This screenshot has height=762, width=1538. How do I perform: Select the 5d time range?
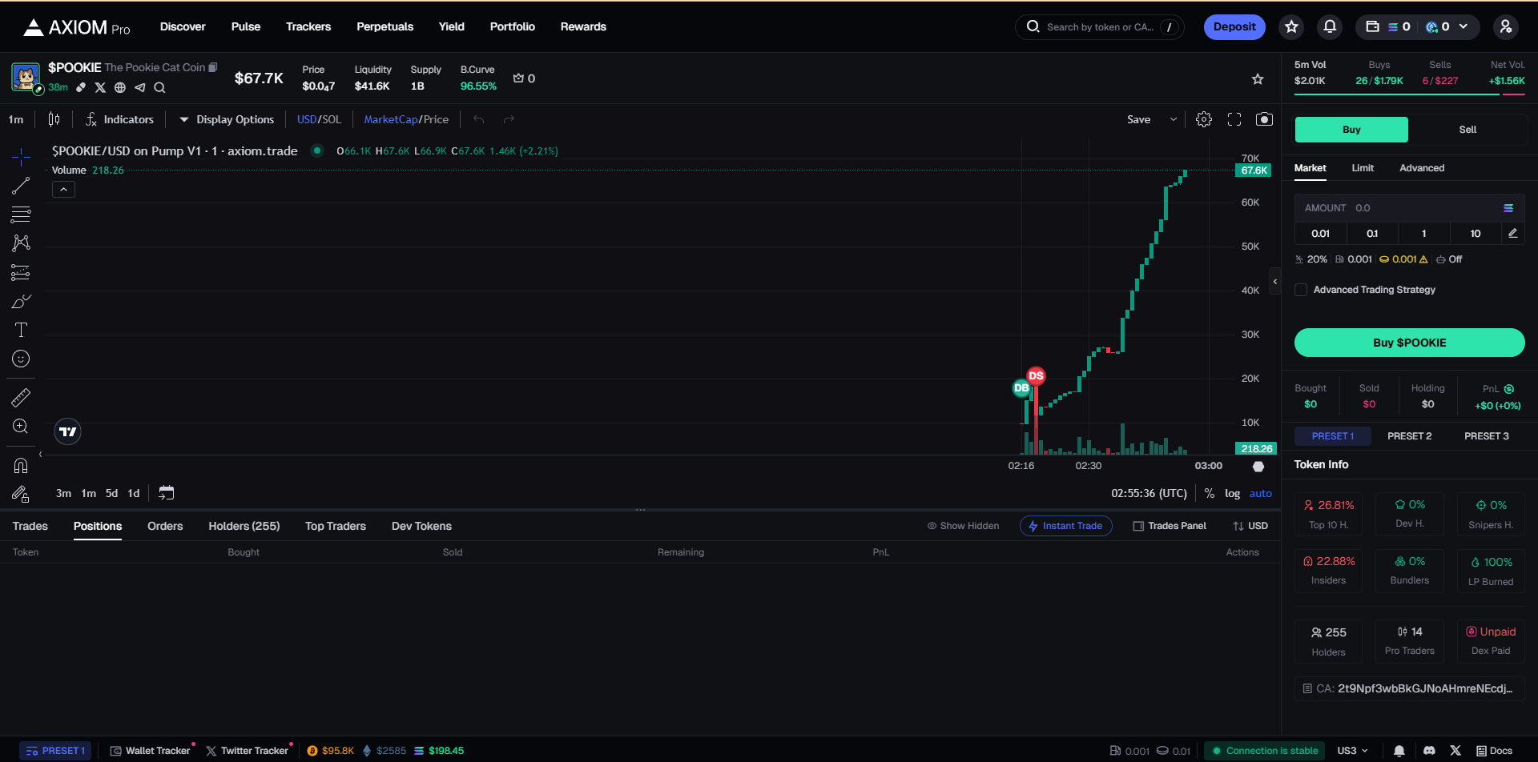(x=111, y=493)
